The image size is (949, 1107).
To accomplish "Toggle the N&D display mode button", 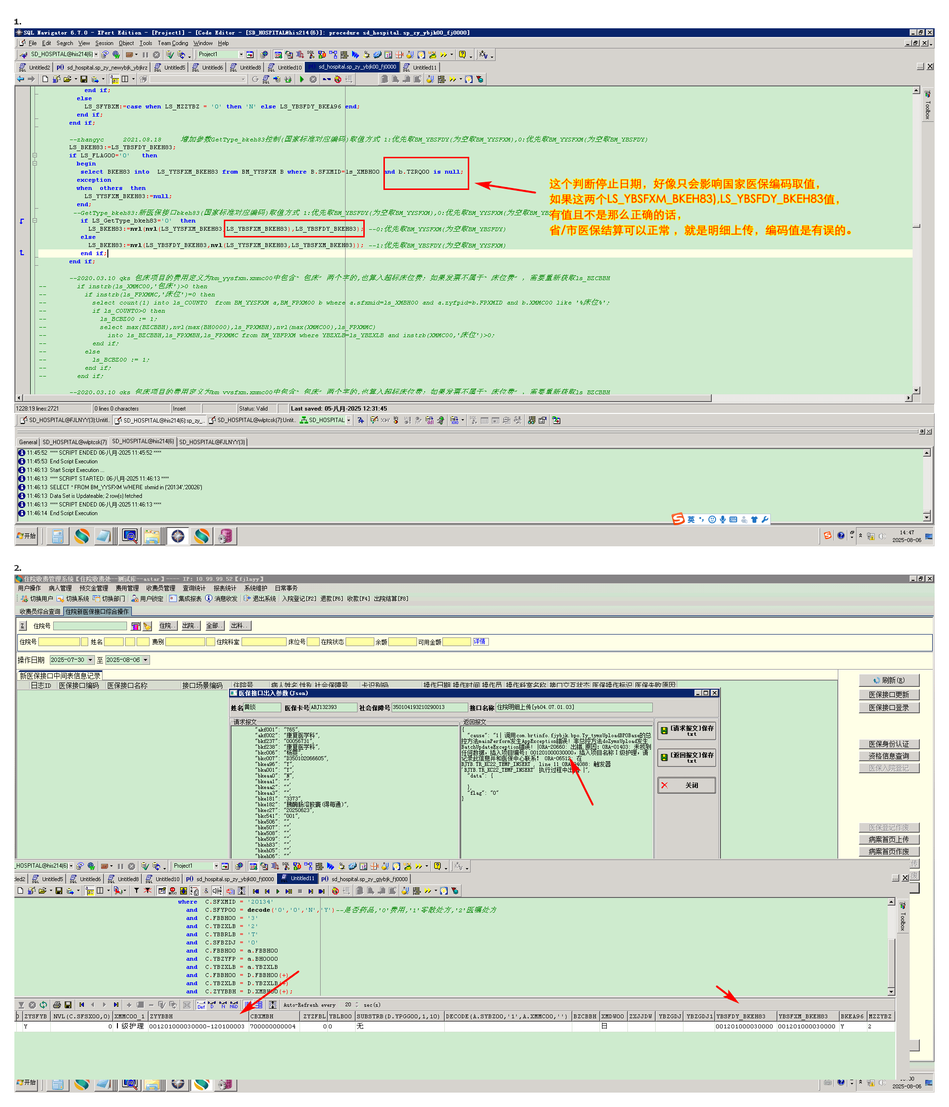I will (x=234, y=1005).
